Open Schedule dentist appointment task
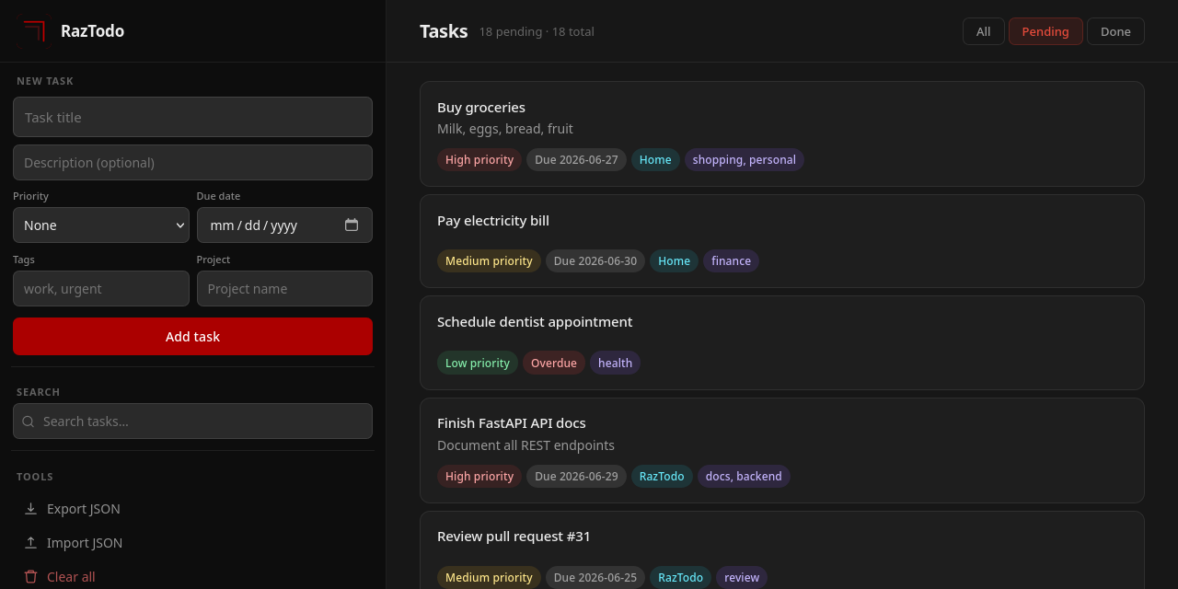 click(535, 322)
